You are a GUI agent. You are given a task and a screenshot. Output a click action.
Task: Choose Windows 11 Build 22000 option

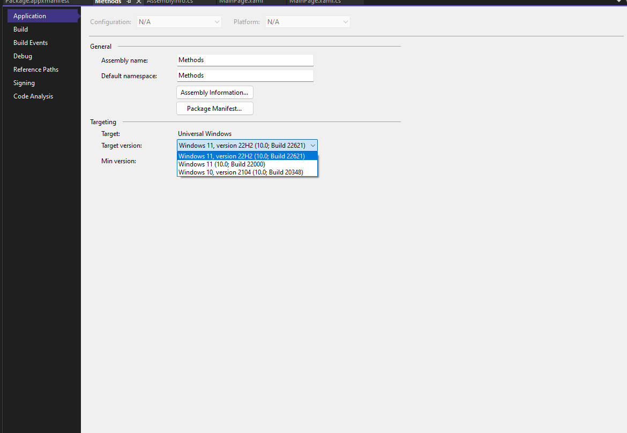point(247,164)
